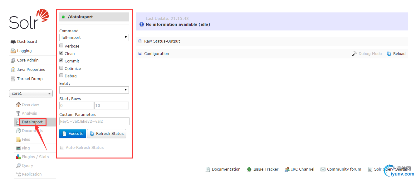
Task: Click the Replication icon
Action: [18, 174]
